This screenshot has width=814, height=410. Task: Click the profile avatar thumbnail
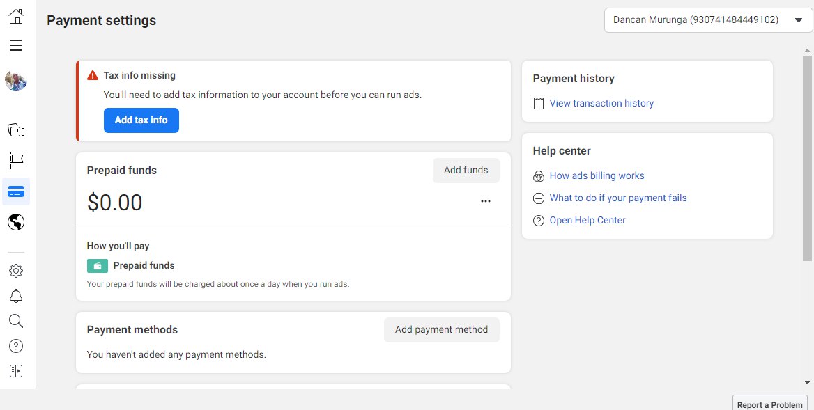point(16,81)
